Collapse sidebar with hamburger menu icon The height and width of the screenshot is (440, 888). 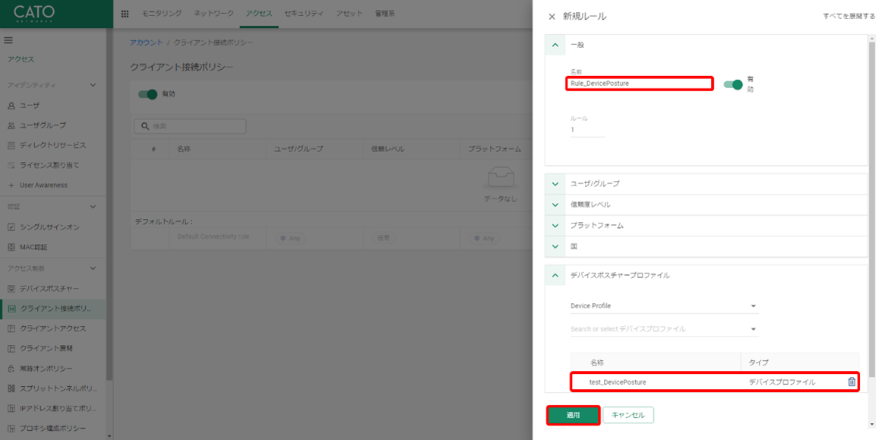8,40
